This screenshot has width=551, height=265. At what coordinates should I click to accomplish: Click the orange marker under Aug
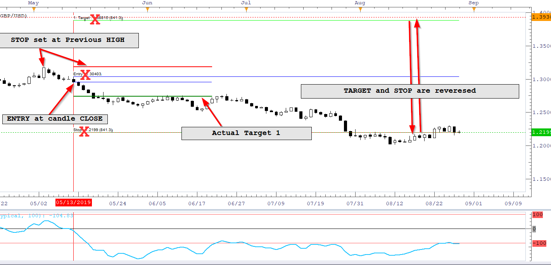click(360, 10)
